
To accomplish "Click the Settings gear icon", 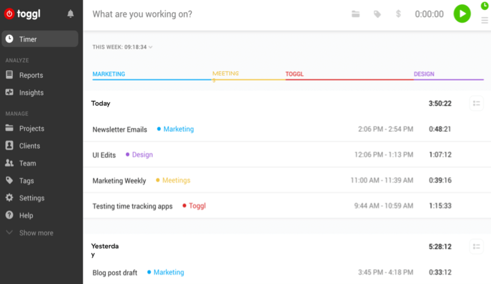I will (9, 198).
